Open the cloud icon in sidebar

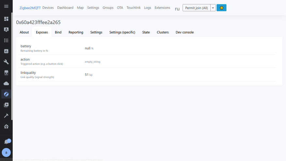(x=6, y=84)
